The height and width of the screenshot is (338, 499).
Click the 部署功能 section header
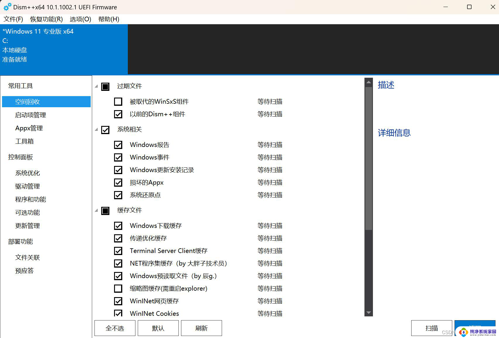click(x=20, y=242)
